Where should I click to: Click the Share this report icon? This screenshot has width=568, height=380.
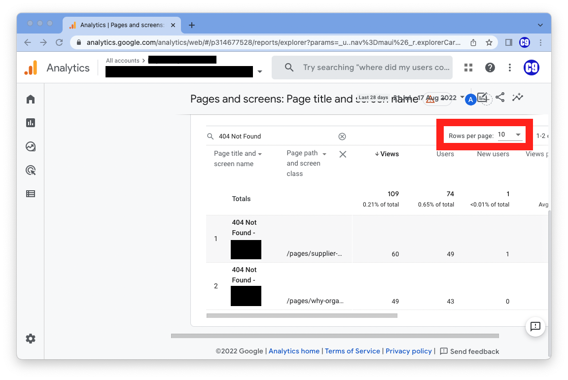tap(500, 97)
